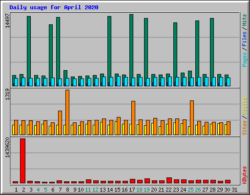The image size is (250, 195).
Task: Select the orange visits bar for day 25
Action: (x=192, y=117)
